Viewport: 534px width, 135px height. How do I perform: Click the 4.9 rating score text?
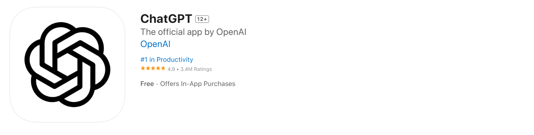pyautogui.click(x=171, y=69)
